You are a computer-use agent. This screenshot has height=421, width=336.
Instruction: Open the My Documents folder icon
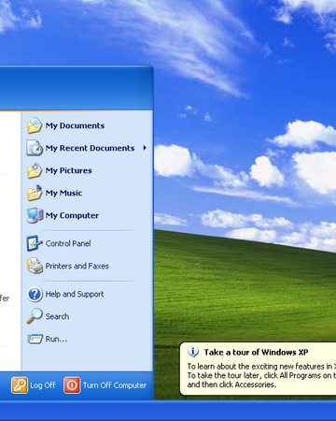pos(35,125)
